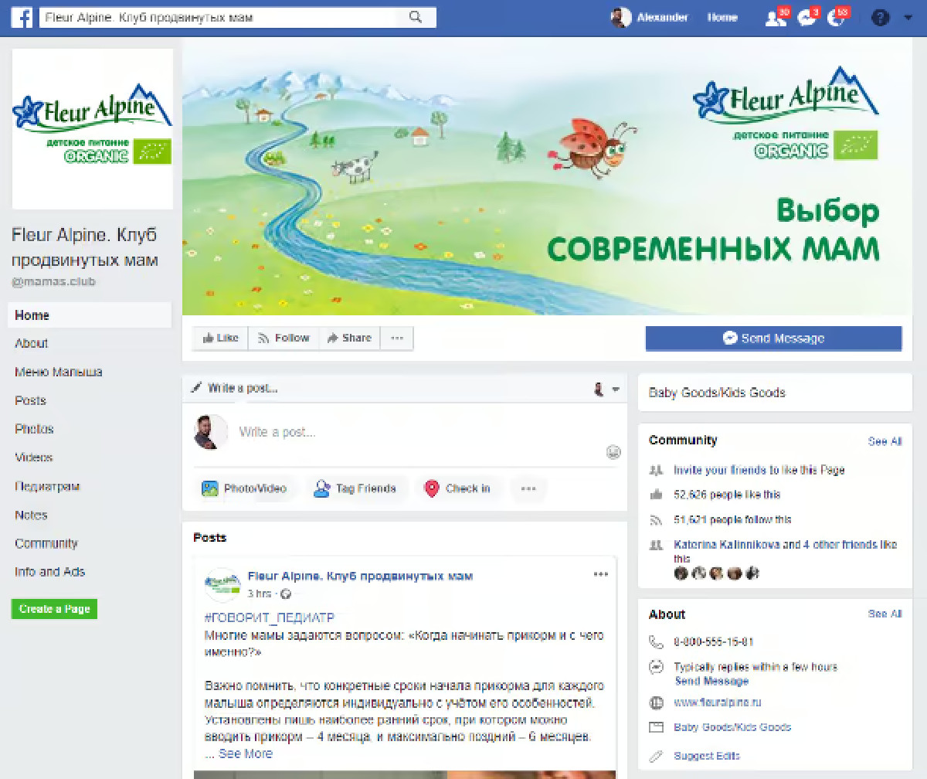Open the Messenger notifications icon

click(x=806, y=18)
